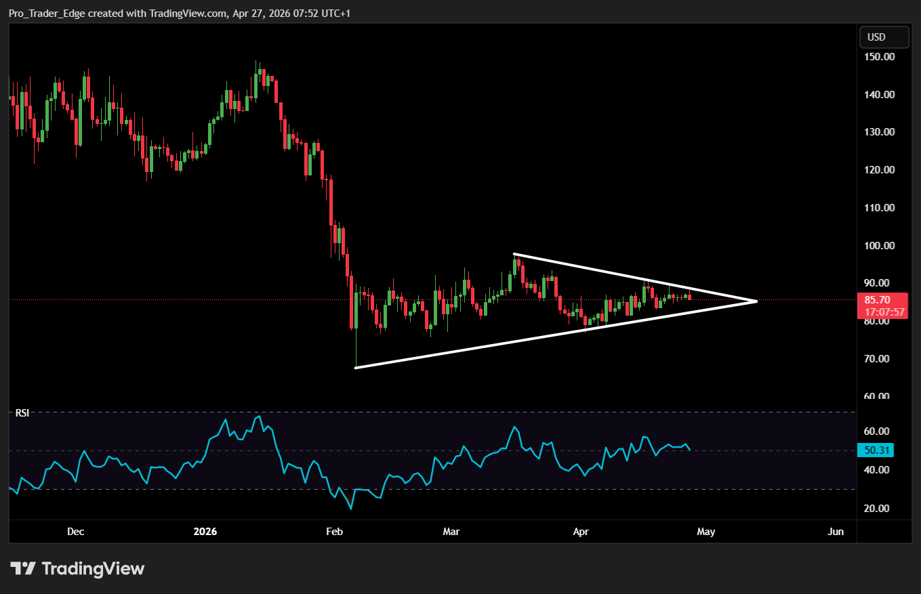
Task: Click the TradingView wordmark text
Action: click(93, 569)
